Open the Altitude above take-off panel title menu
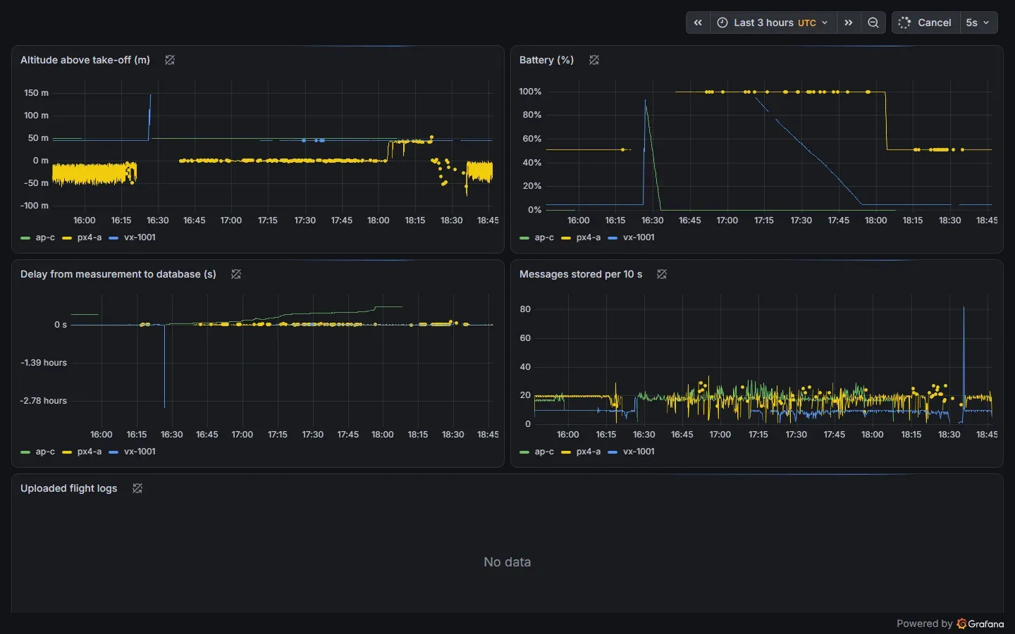 click(x=85, y=60)
